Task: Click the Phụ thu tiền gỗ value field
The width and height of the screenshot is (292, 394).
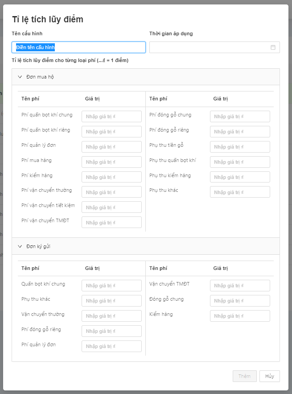Action: point(240,147)
